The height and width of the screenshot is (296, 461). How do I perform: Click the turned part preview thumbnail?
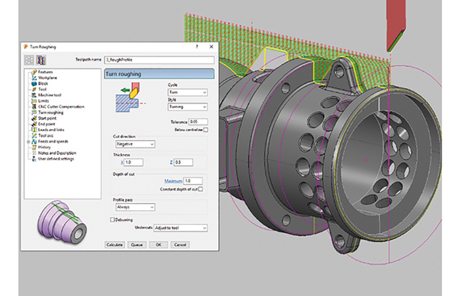62,222
